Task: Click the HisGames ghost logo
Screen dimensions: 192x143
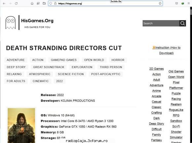Action: [x=11, y=23]
